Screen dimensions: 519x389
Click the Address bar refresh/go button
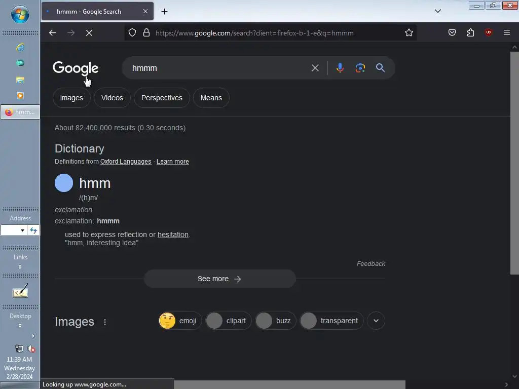tap(33, 230)
